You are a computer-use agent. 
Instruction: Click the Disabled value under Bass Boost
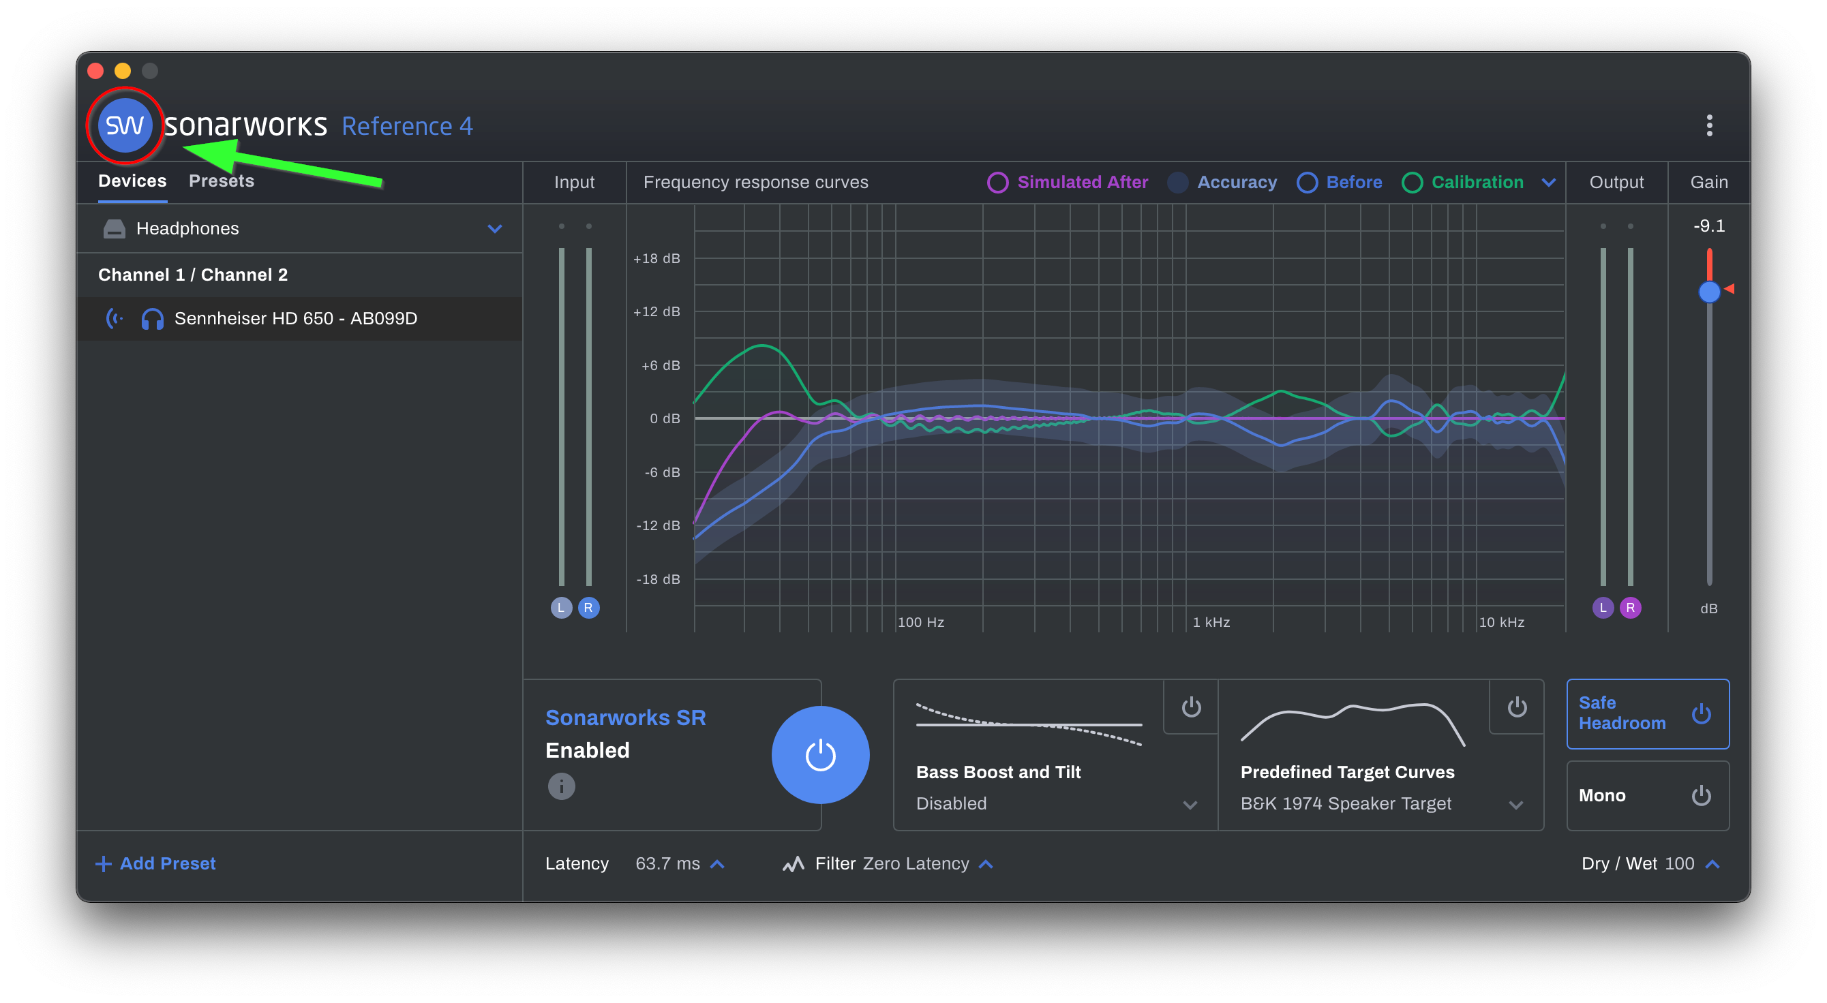pos(951,803)
